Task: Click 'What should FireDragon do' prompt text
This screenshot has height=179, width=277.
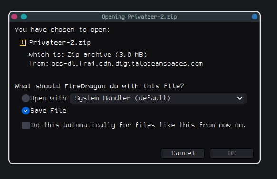Action: click(99, 86)
